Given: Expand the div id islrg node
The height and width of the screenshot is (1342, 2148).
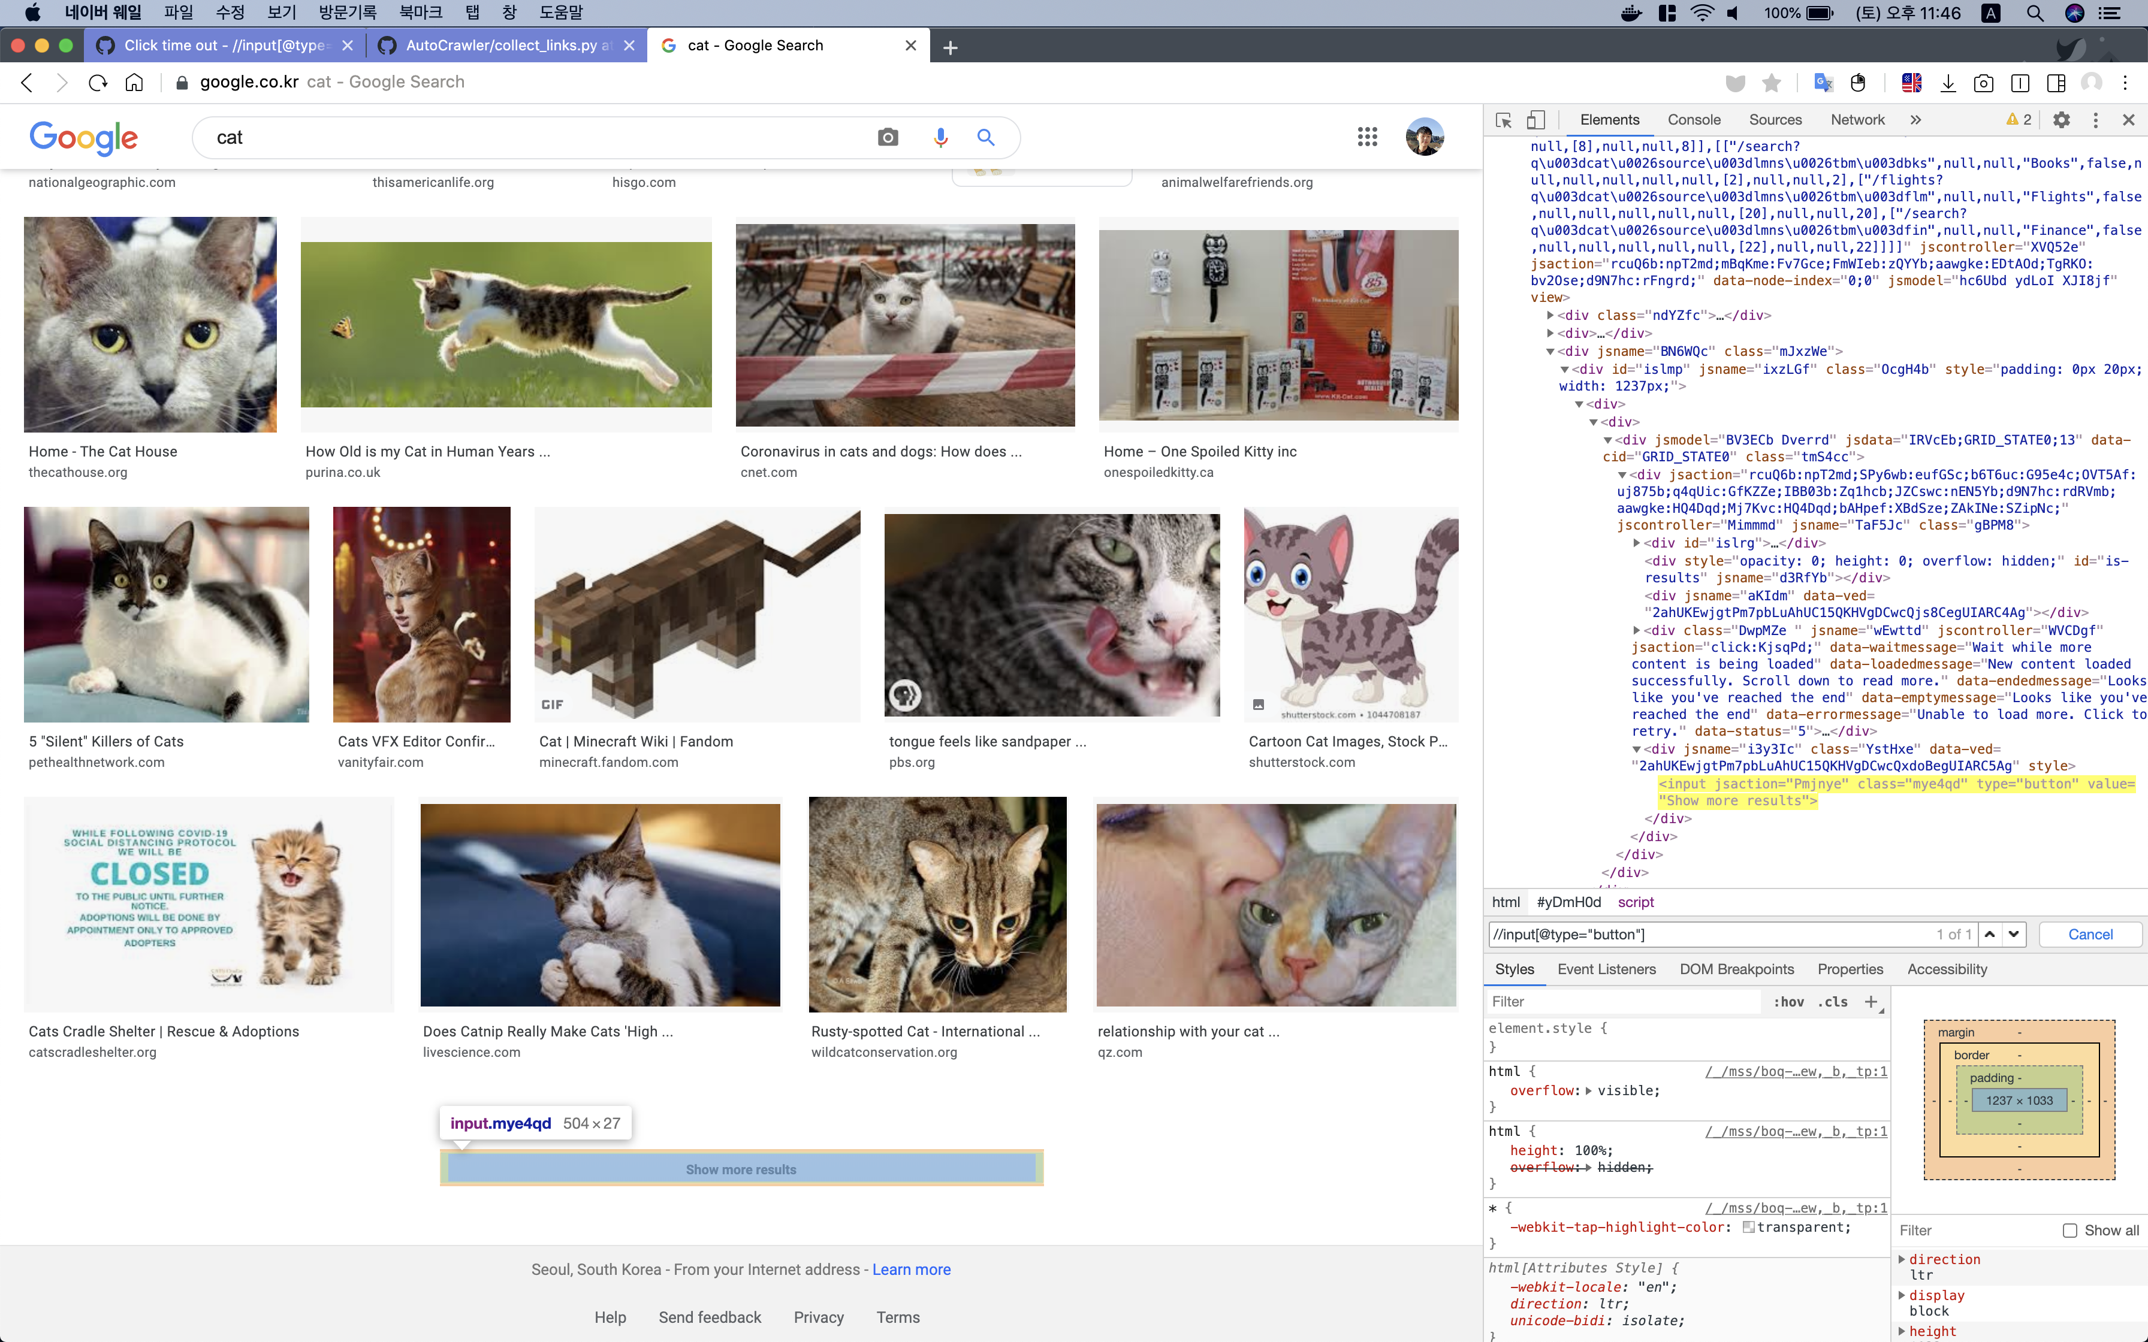Looking at the screenshot, I should click(x=1637, y=543).
